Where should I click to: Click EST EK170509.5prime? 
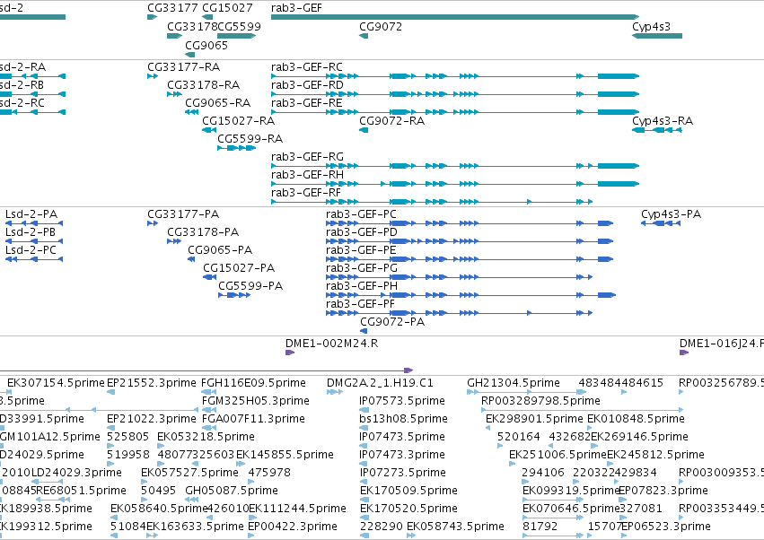[x=408, y=491]
